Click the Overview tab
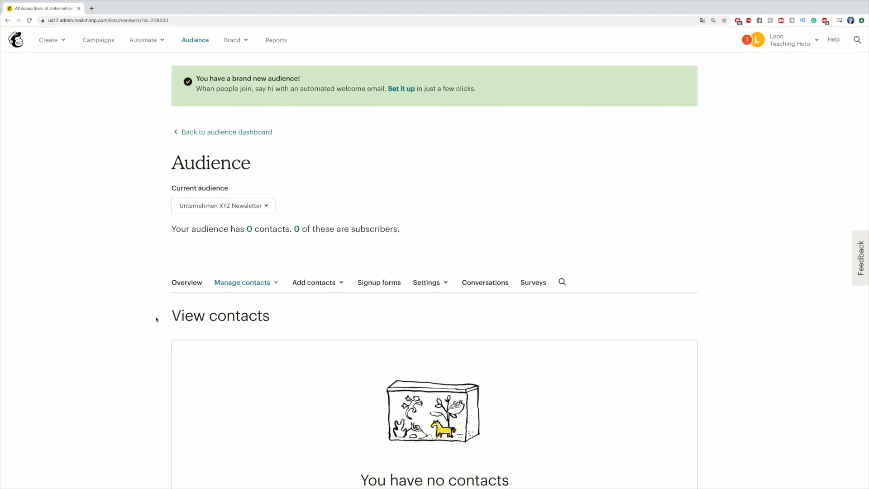Viewport: 869px width, 489px height. coord(187,282)
